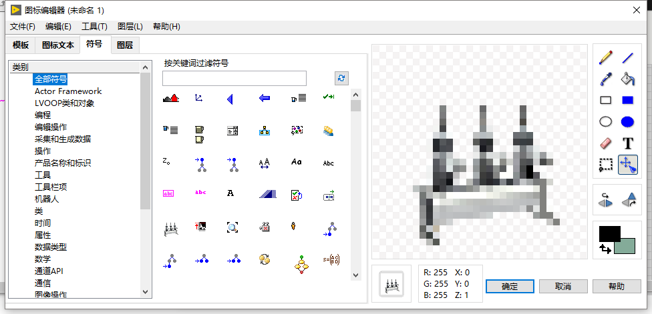Select the 采集和生成数据 category
The width and height of the screenshot is (652, 314).
tap(62, 139)
